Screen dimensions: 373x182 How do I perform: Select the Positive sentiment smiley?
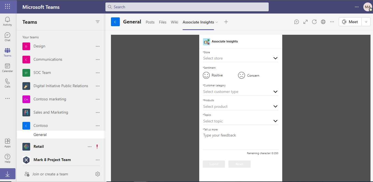pos(206,75)
